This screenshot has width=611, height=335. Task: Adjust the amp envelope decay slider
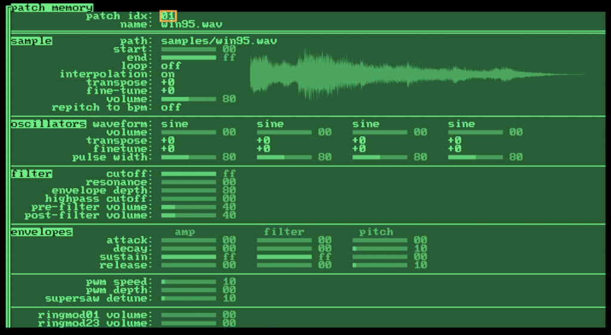pyautogui.click(x=189, y=248)
